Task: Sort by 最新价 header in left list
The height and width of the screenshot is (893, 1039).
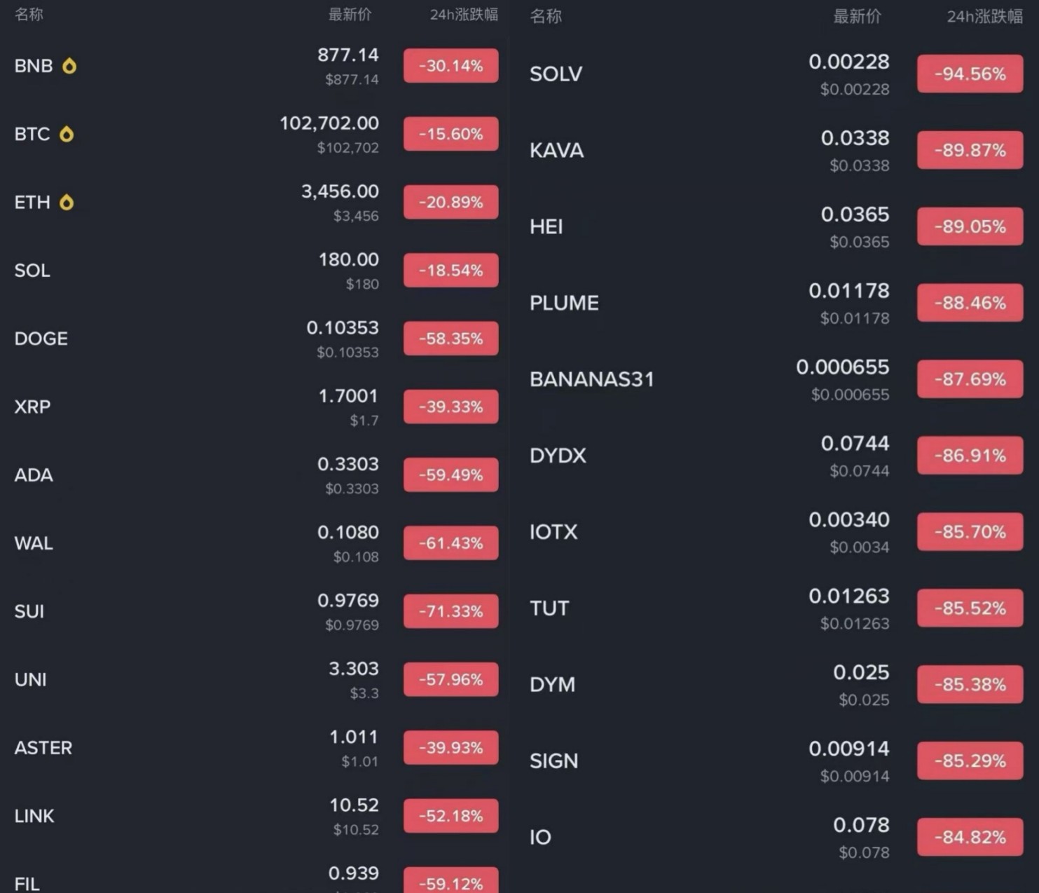Action: [x=350, y=15]
